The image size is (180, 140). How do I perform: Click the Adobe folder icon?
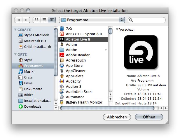(x=62, y=50)
